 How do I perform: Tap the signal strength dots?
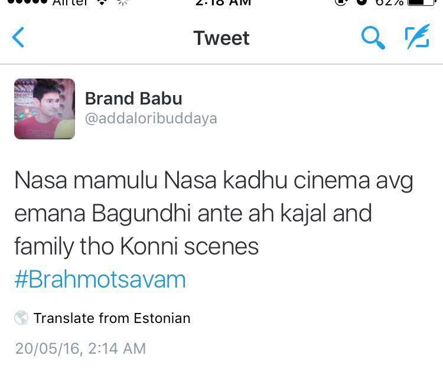click(x=27, y=2)
